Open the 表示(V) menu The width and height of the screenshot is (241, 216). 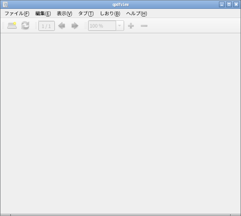pyautogui.click(x=64, y=14)
